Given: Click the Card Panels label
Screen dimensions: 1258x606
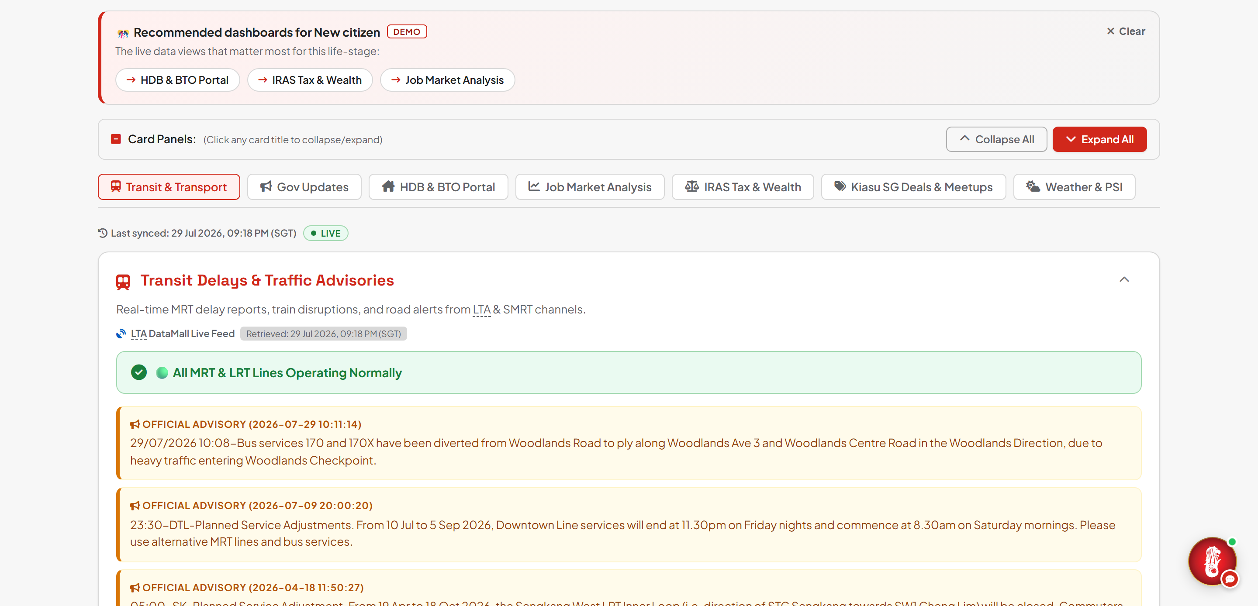Looking at the screenshot, I should click(162, 139).
